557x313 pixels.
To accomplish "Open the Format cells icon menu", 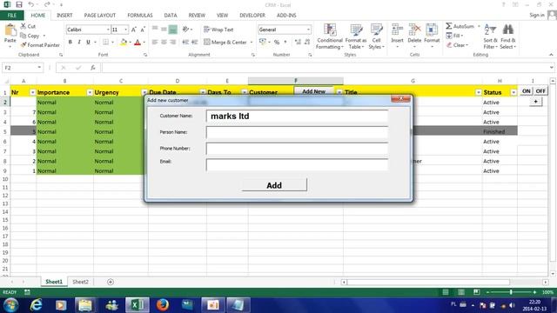I will point(432,30).
